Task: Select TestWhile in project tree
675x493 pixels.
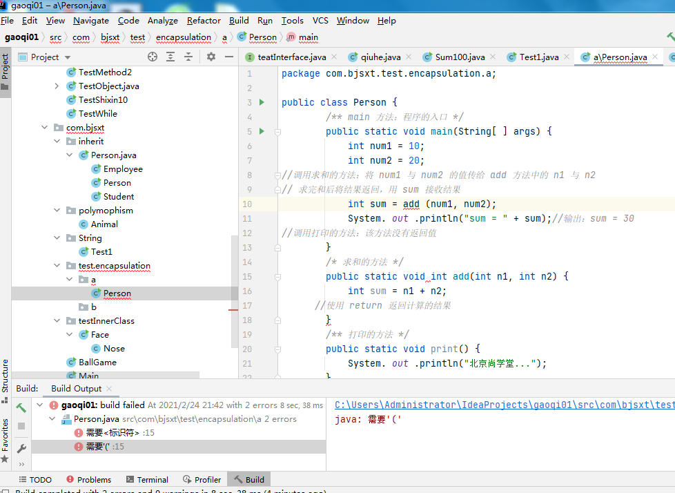Action: pos(98,114)
